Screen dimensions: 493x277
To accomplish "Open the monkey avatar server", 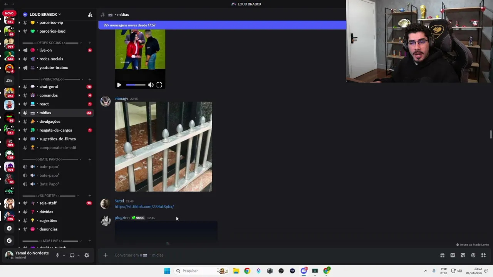I will tap(9, 204).
